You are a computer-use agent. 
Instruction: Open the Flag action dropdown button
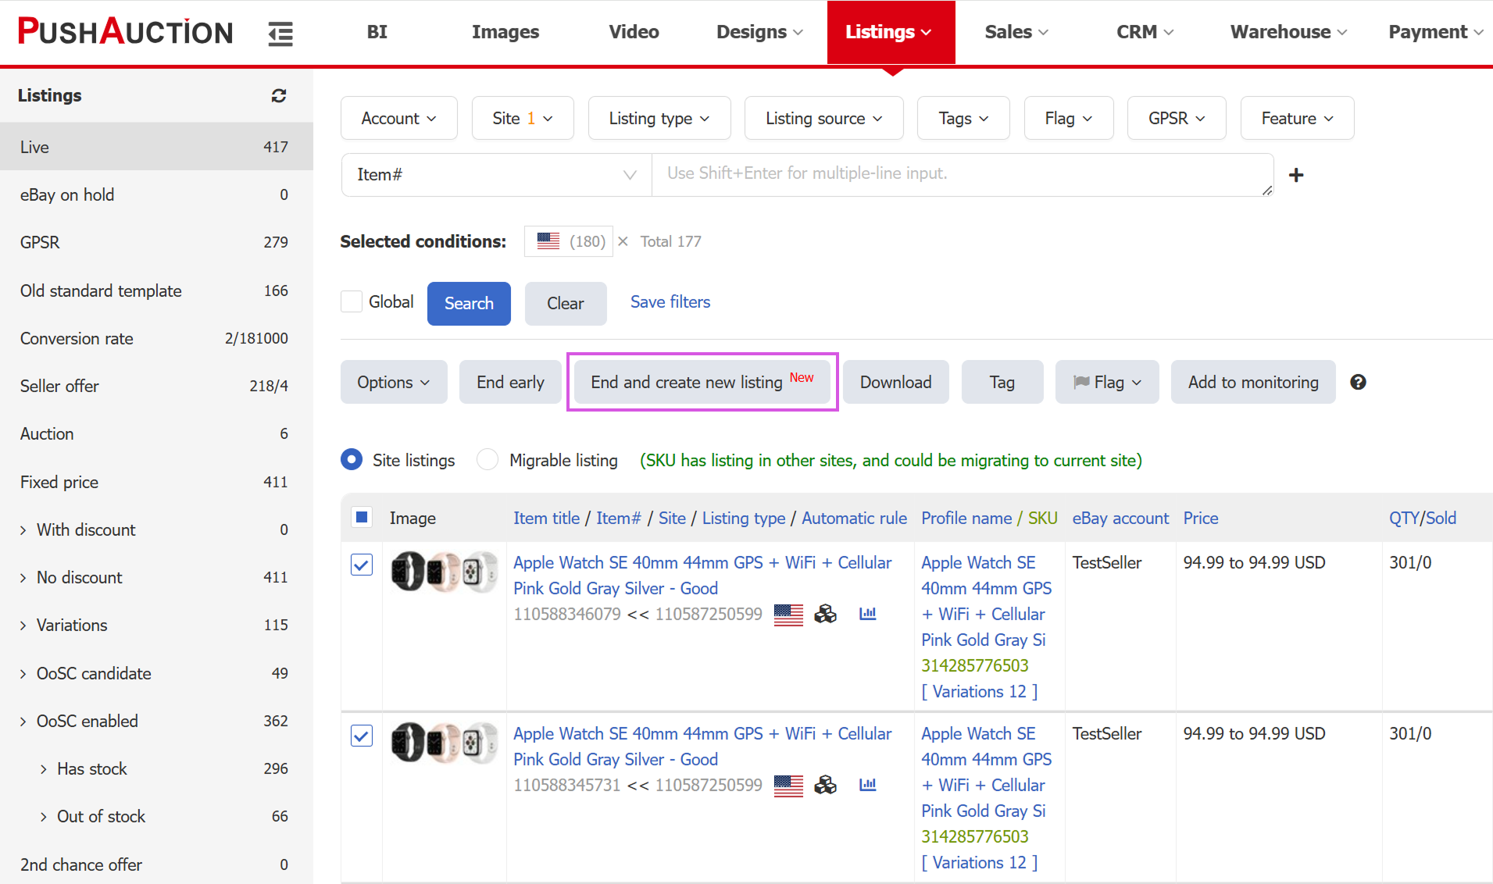click(1106, 382)
